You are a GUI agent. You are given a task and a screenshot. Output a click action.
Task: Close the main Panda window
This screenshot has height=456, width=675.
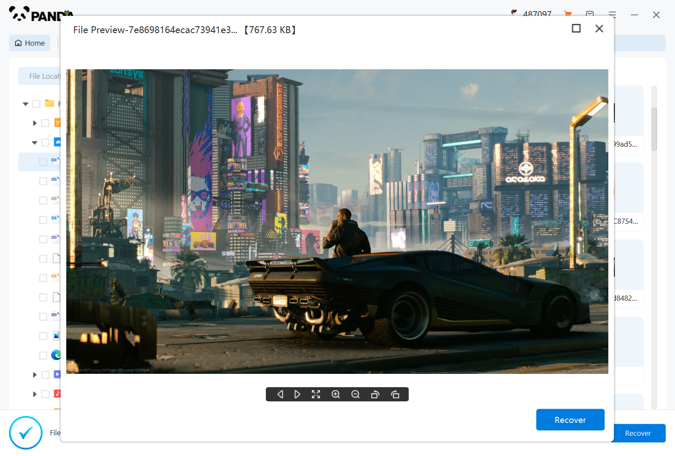[x=656, y=15]
